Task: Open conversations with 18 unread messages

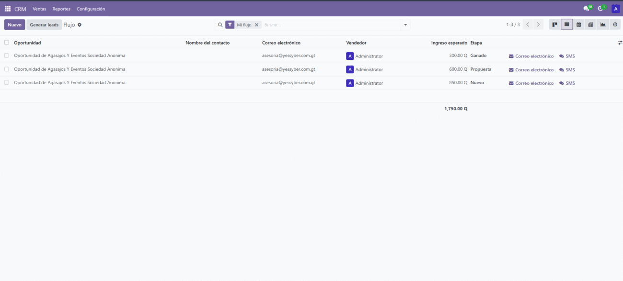Action: pos(587,9)
